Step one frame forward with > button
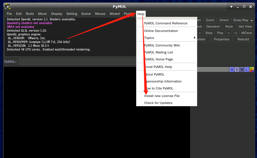This screenshot has height=158, width=257. click(228, 33)
